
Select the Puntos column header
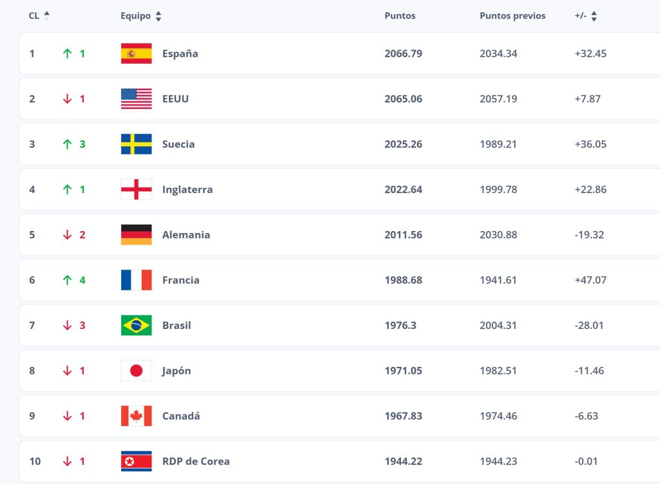coord(400,16)
